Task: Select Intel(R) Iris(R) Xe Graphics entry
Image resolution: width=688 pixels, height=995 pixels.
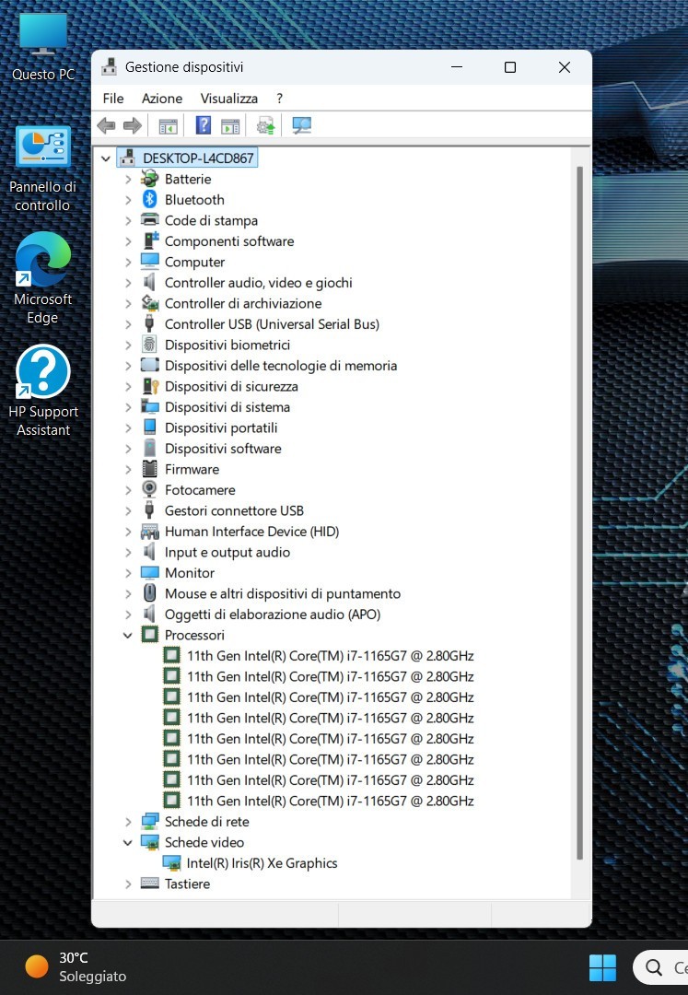Action: 262,863
